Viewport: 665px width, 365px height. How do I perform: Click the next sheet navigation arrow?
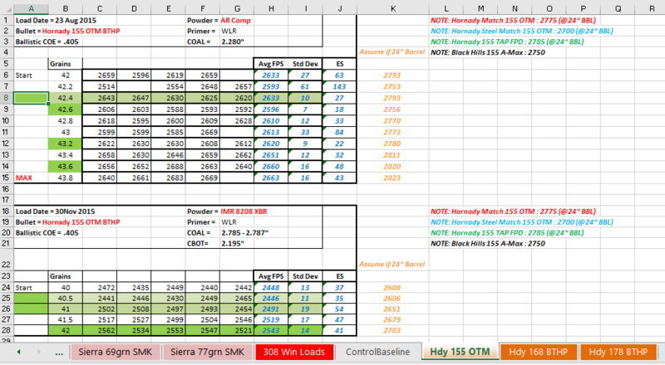pyautogui.click(x=38, y=352)
